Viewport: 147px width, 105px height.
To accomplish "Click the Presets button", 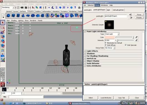I will 139,18.
